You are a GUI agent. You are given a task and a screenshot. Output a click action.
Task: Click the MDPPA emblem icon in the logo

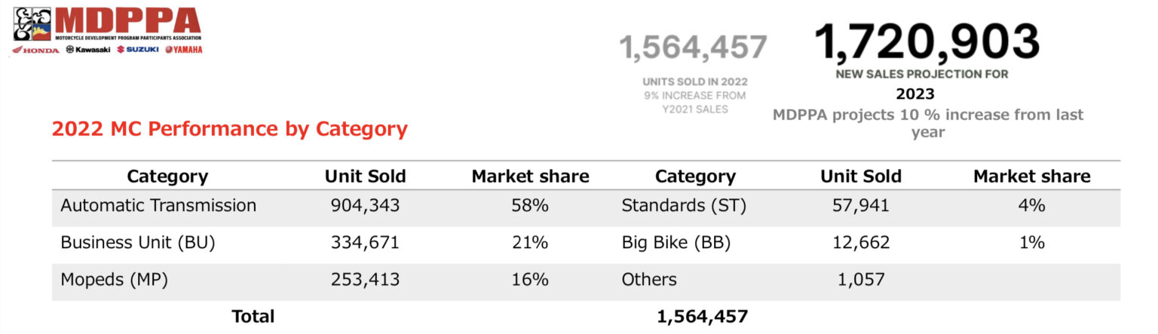(x=32, y=24)
